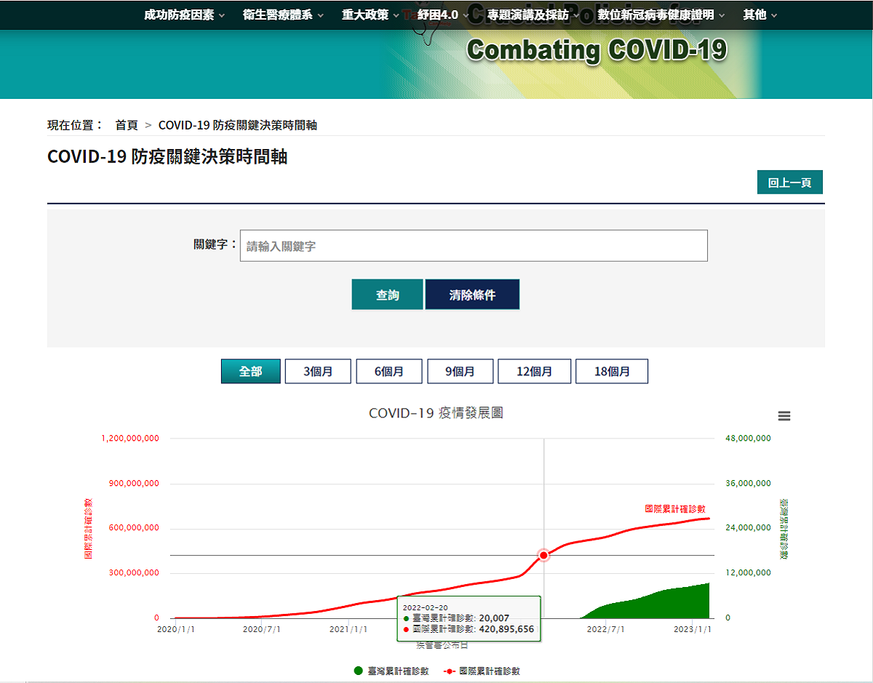Click the 回上一頁 button
This screenshot has width=873, height=683.
click(790, 183)
